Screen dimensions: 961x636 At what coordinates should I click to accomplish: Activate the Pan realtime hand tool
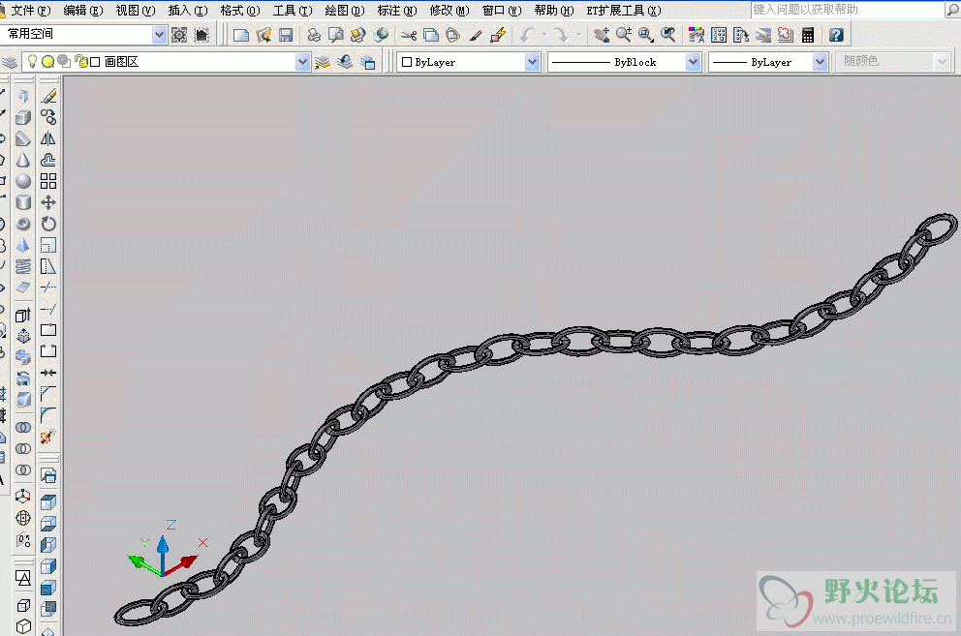pos(602,35)
